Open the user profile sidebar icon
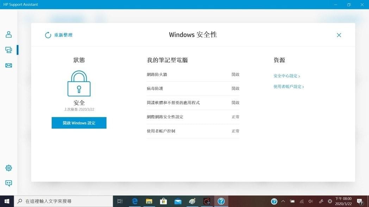The image size is (369, 207). [9, 34]
